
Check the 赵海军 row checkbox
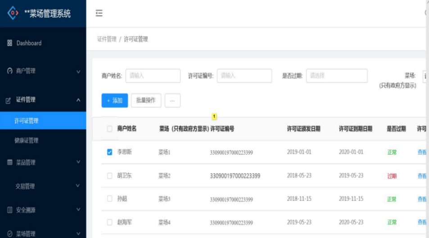(109, 222)
